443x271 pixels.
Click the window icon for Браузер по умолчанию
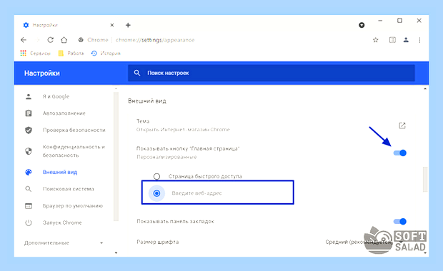(29, 206)
